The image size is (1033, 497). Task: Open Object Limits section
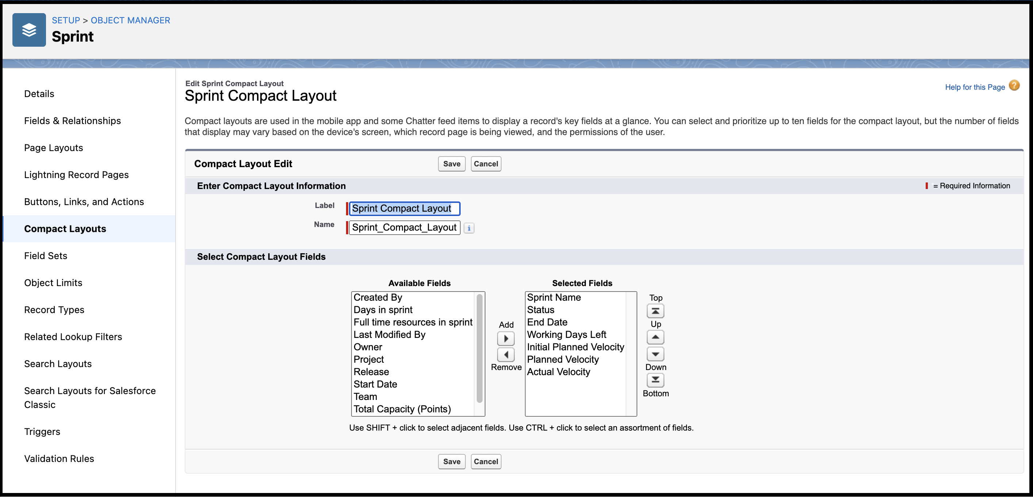point(53,283)
